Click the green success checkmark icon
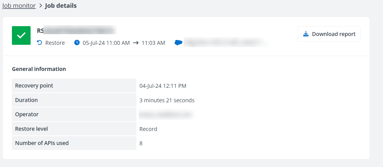This screenshot has height=167, width=383. tap(21, 35)
